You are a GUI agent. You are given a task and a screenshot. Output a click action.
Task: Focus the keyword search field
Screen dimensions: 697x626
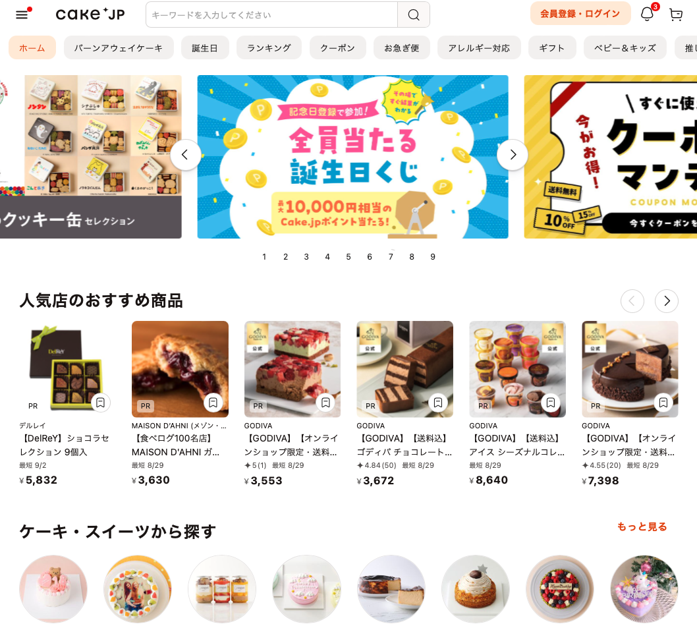click(x=271, y=14)
